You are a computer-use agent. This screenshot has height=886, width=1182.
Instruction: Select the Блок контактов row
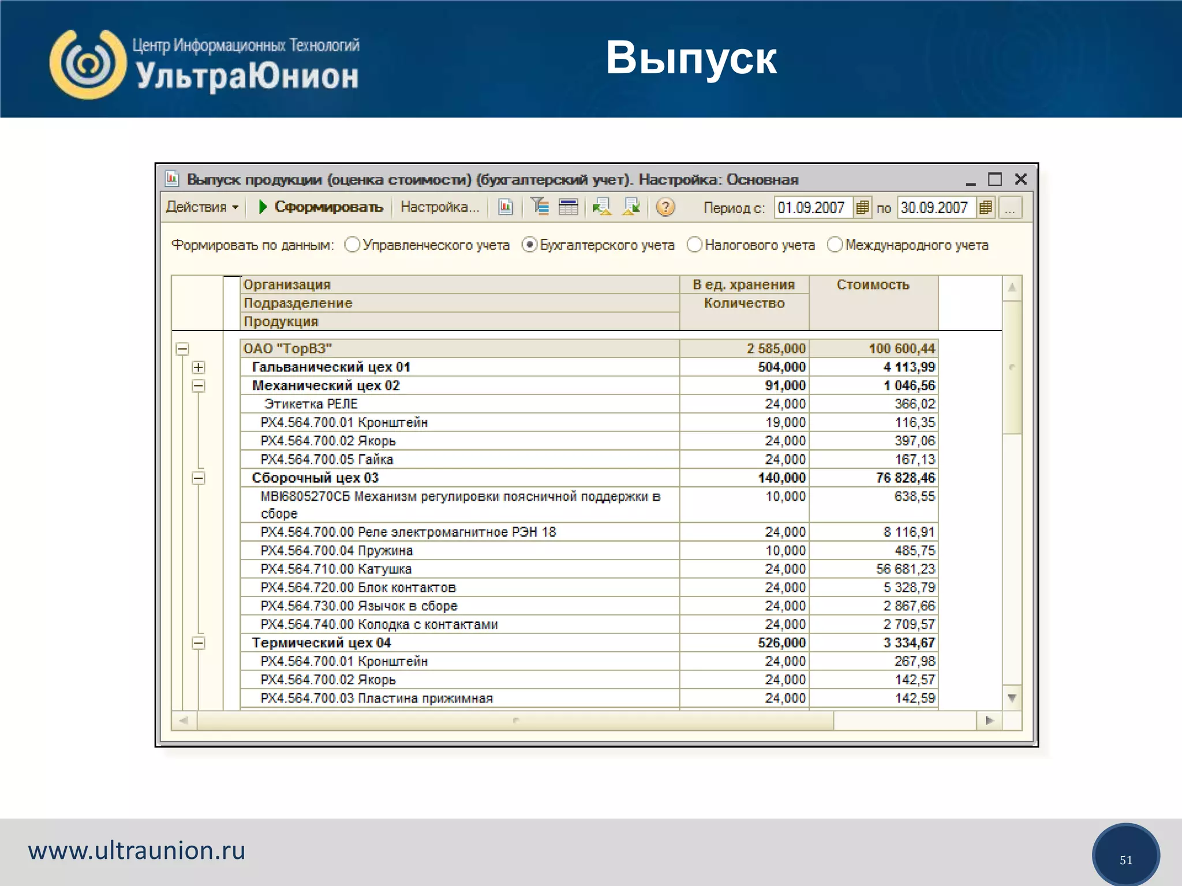pos(589,587)
